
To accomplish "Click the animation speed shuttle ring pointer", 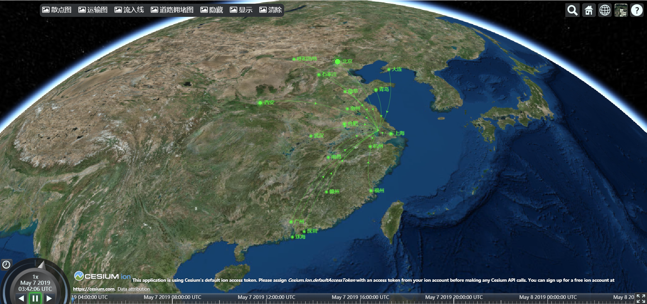I will coord(41,265).
